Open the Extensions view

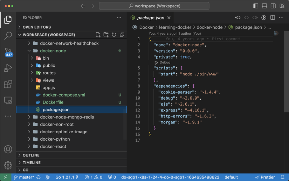pos(8,84)
